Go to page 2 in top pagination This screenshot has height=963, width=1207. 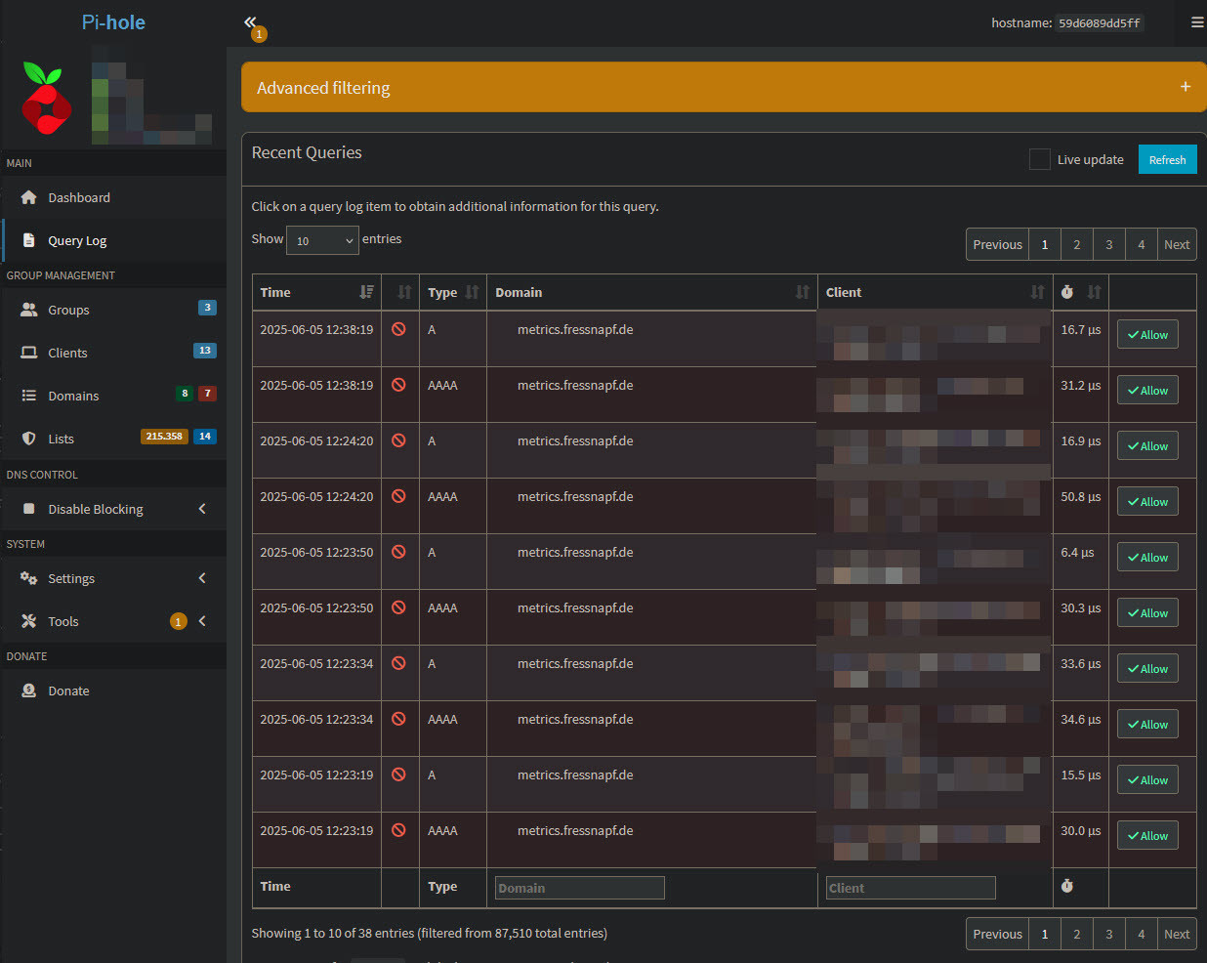pos(1077,244)
